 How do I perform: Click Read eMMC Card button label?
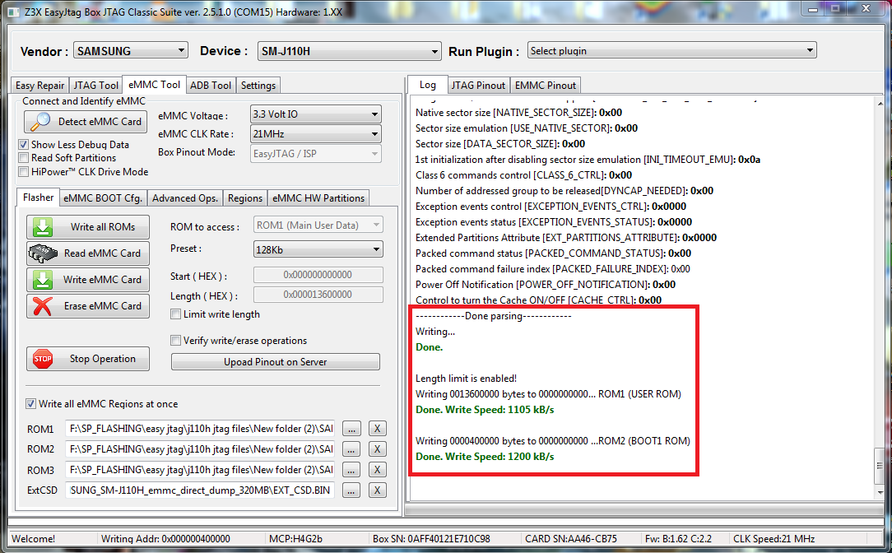point(102,253)
